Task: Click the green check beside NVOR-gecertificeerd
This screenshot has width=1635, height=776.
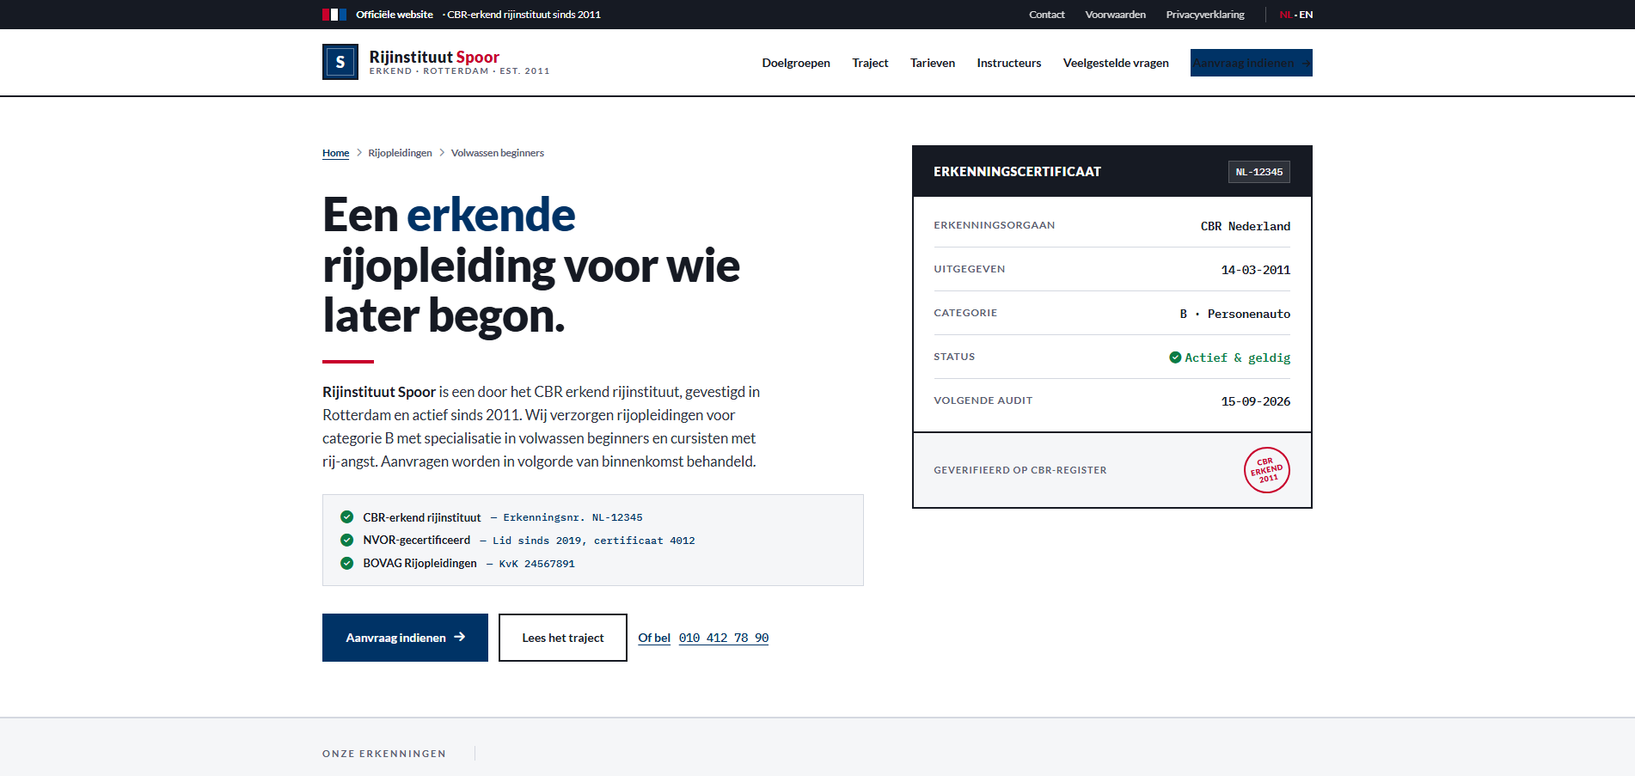Action: pyautogui.click(x=346, y=540)
